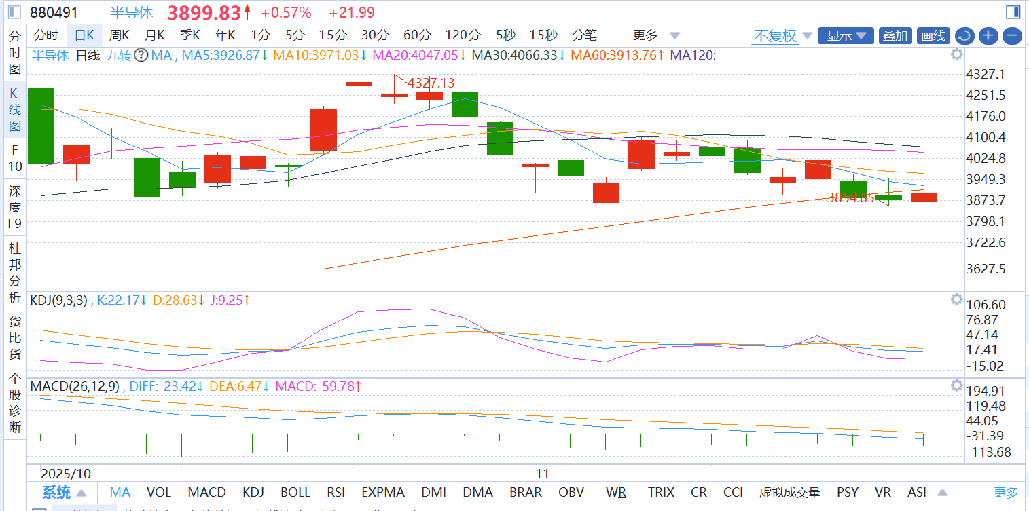Screen dimensions: 1029x511
Task: Select MACD indicator in bottom bar
Action: [207, 493]
